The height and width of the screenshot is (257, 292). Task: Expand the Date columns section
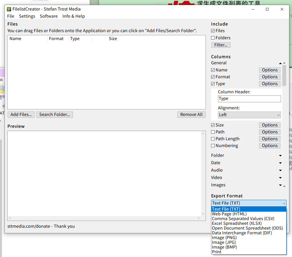tap(280, 163)
